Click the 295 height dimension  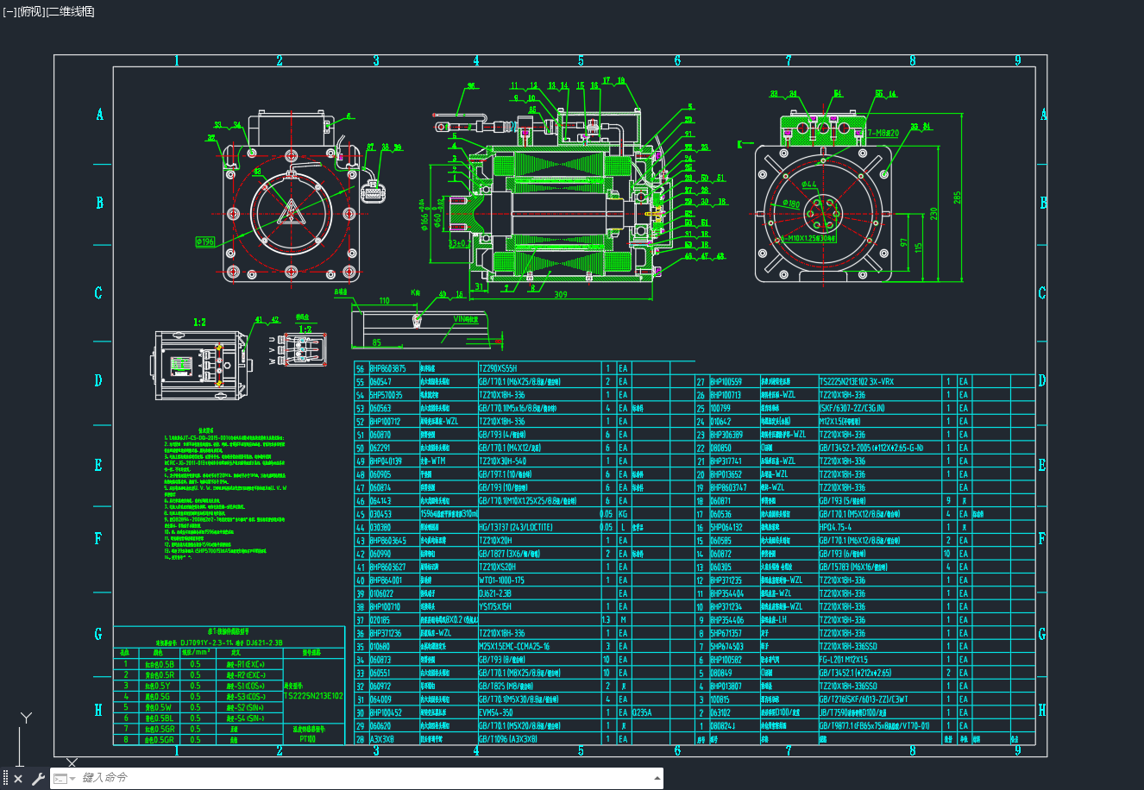(x=957, y=197)
